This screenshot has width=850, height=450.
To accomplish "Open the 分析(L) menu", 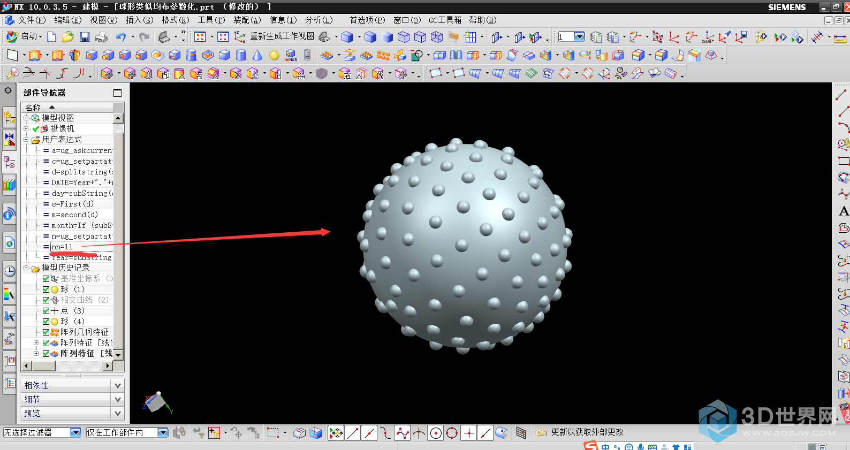I will pos(319,20).
